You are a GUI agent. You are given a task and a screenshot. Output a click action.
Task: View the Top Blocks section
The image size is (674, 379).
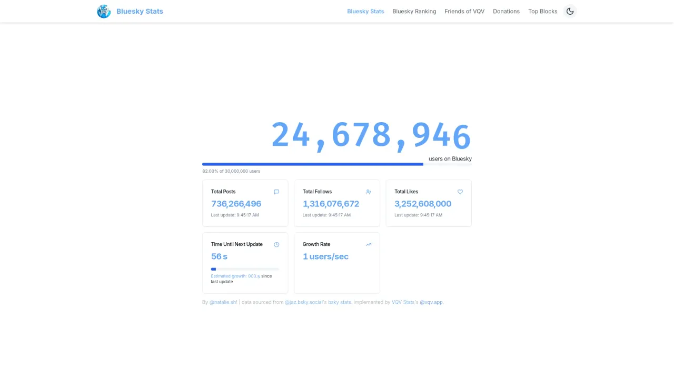pyautogui.click(x=542, y=11)
